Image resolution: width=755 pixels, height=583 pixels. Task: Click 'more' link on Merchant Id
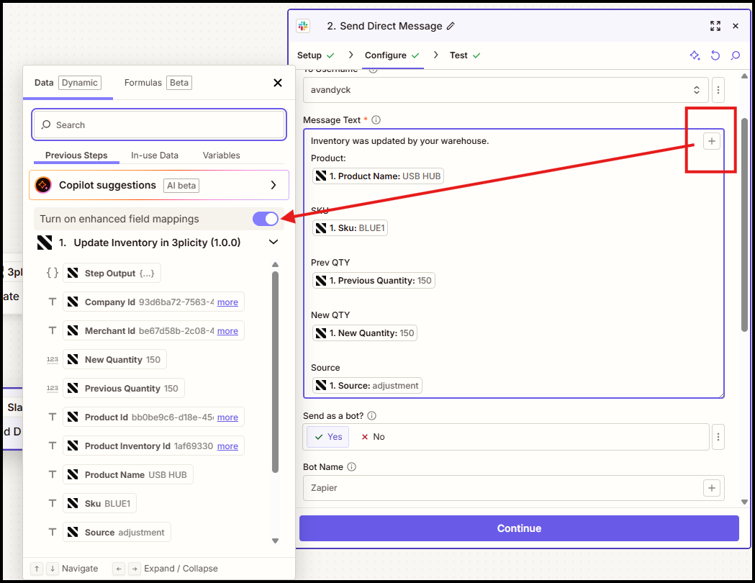click(227, 331)
